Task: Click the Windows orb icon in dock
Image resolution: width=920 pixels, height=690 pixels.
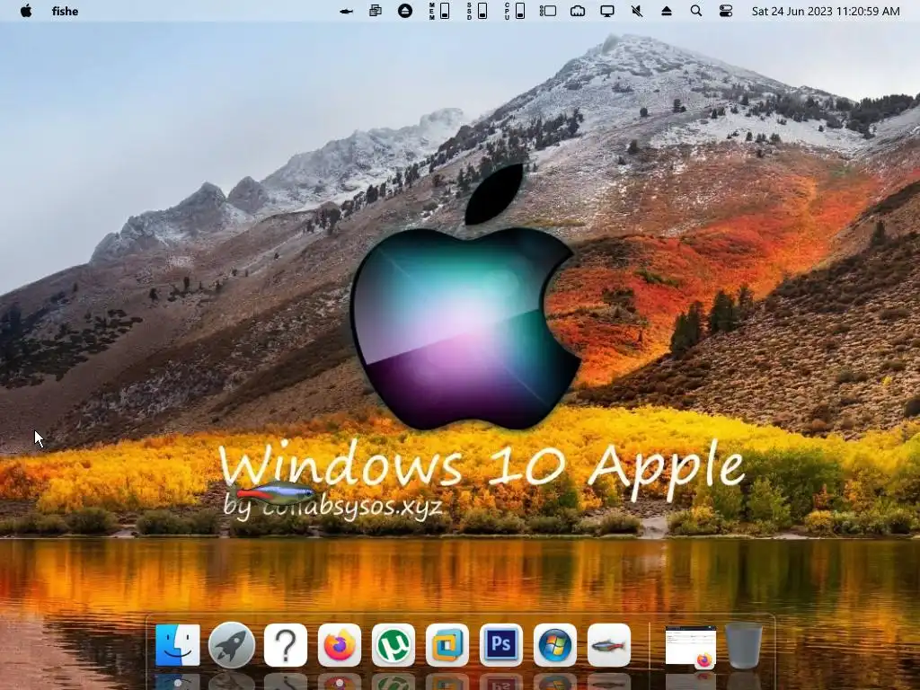Action: pyautogui.click(x=555, y=645)
